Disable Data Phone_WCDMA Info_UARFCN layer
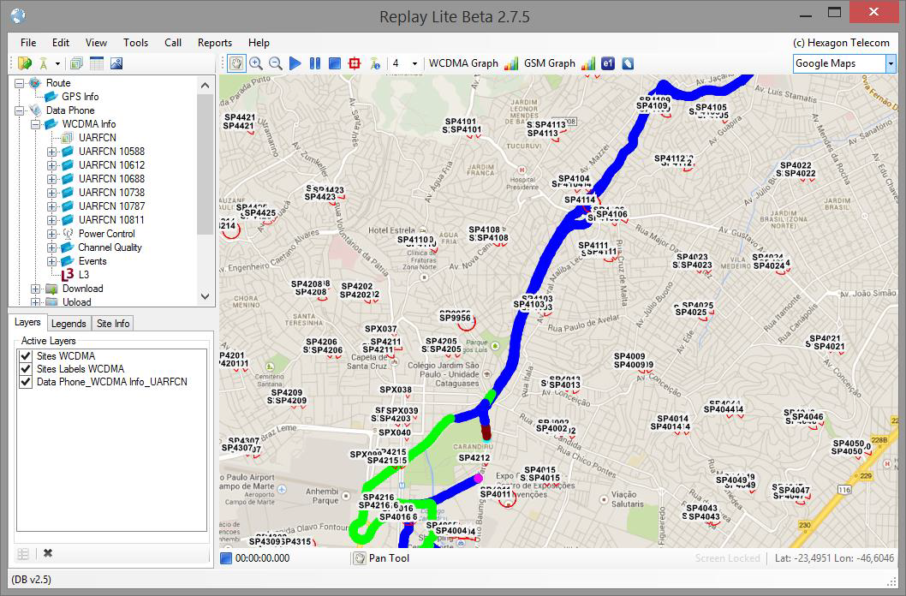Viewport: 906px width, 596px height. pyautogui.click(x=26, y=382)
